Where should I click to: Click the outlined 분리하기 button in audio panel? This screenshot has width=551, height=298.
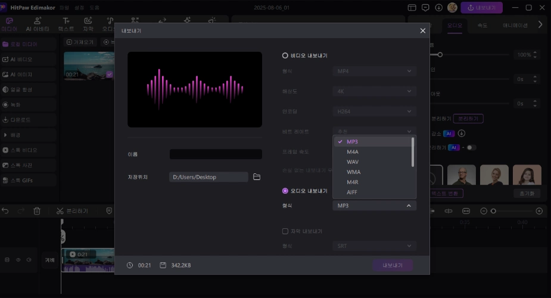[x=468, y=119]
